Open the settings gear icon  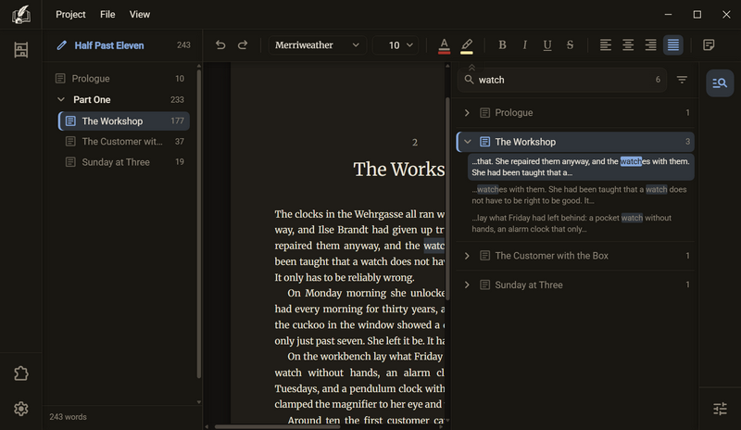click(x=20, y=409)
